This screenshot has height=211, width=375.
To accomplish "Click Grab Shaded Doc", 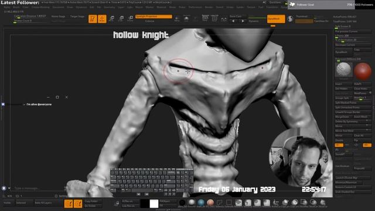I will [353, 192].
